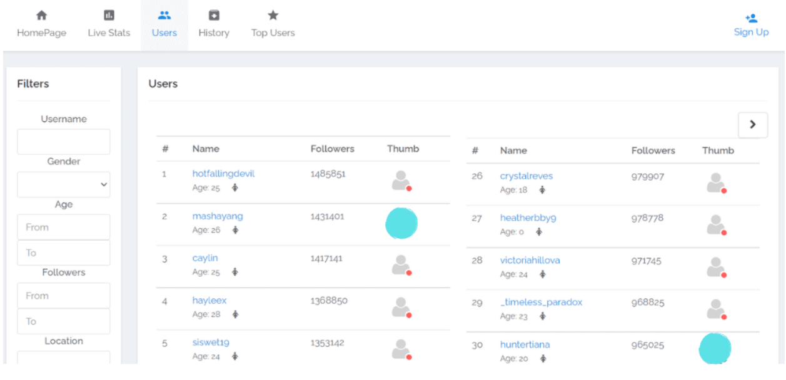786x380 pixels.
Task: Click follower count 1485851
Action: pyautogui.click(x=328, y=174)
